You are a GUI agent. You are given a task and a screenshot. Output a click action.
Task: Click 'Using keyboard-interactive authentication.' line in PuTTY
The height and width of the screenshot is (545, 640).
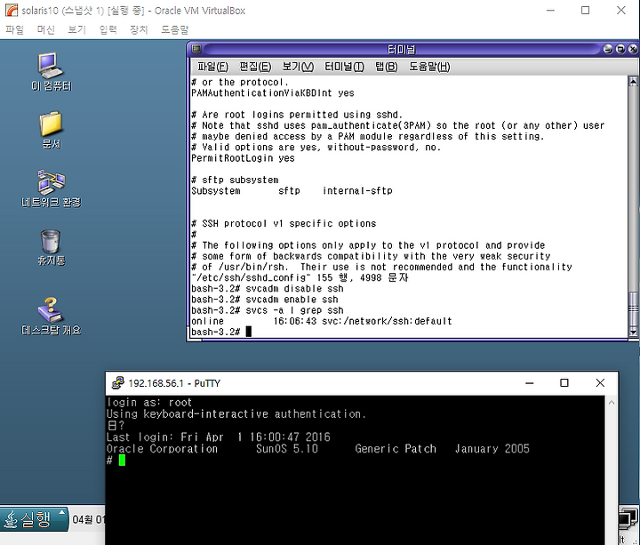236,414
